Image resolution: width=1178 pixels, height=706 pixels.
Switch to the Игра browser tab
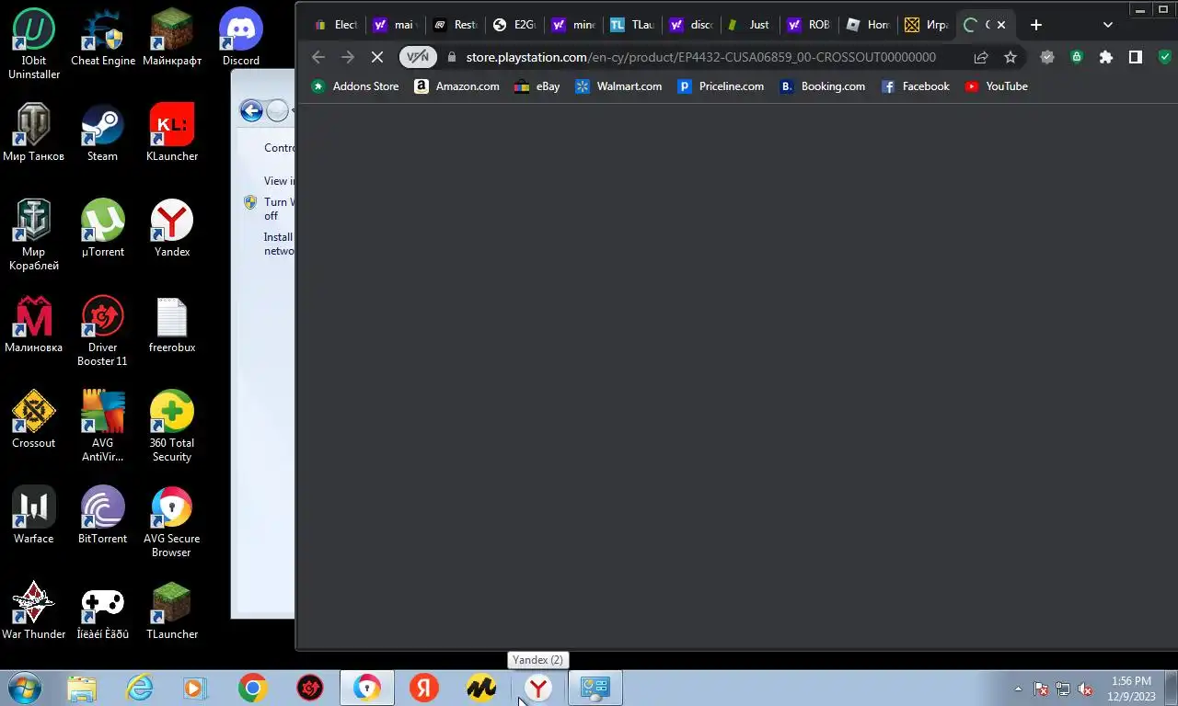tap(925, 25)
